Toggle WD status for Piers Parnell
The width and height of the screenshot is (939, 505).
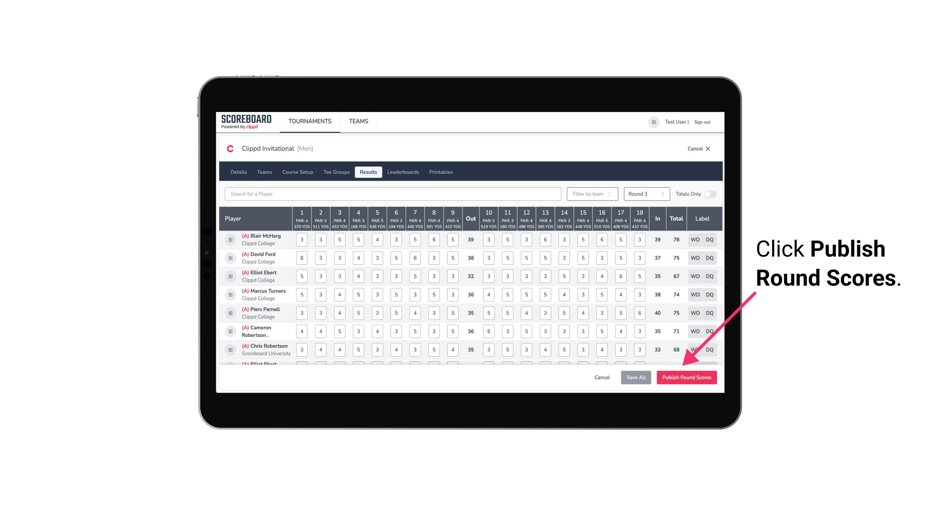(695, 312)
